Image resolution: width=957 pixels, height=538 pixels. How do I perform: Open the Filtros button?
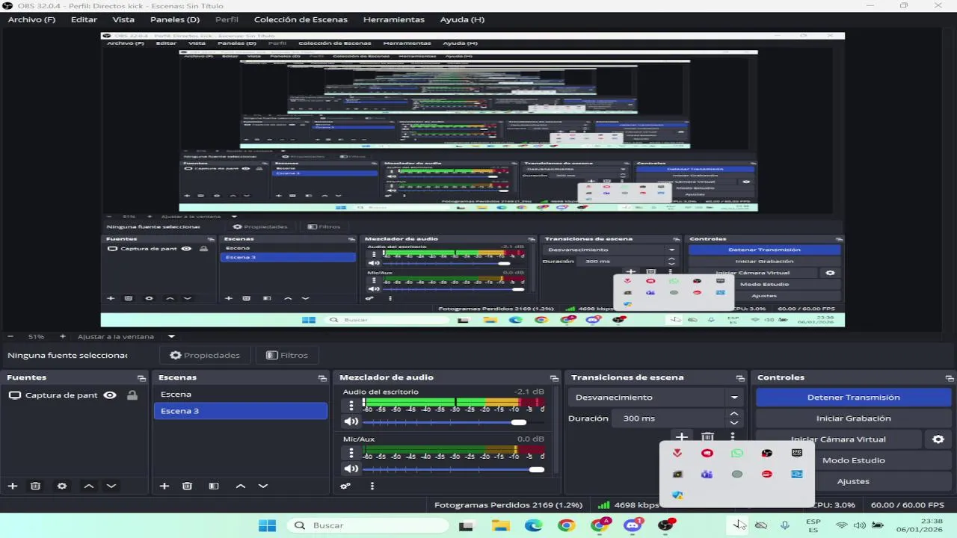[x=287, y=355]
